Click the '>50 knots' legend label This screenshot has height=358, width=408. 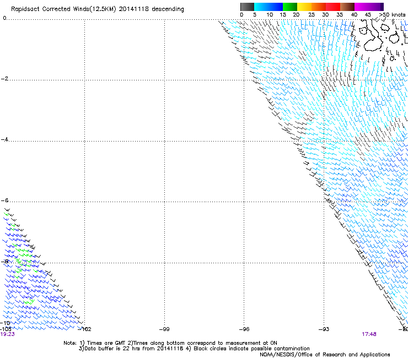coord(392,14)
